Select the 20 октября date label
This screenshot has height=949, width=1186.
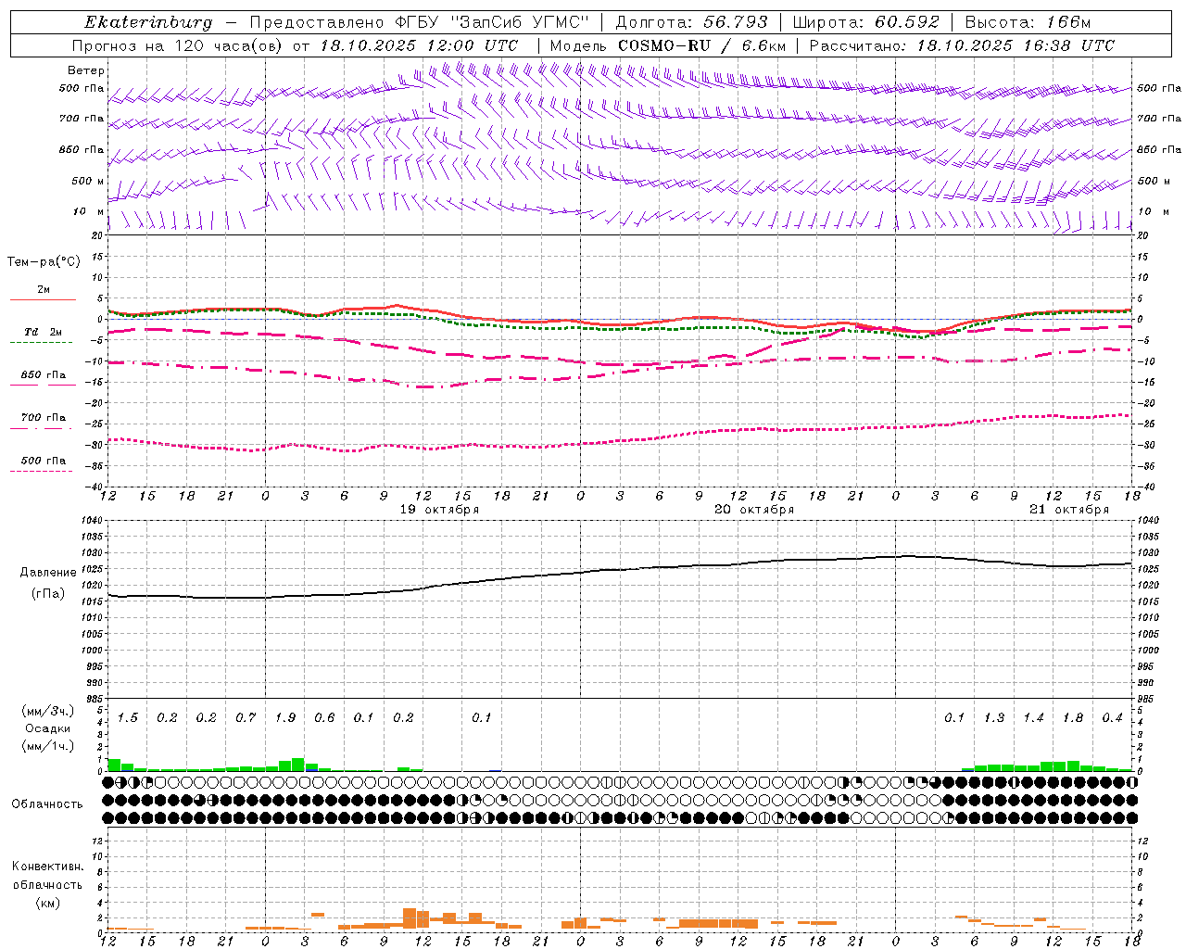[x=754, y=510]
